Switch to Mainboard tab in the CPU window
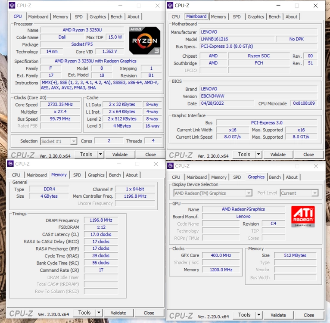 pos(38,17)
